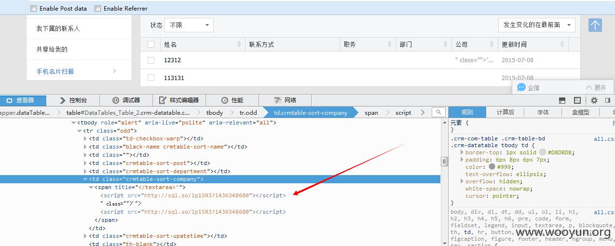Click the HTML pane vertical scrollbar thumb

tap(444, 162)
